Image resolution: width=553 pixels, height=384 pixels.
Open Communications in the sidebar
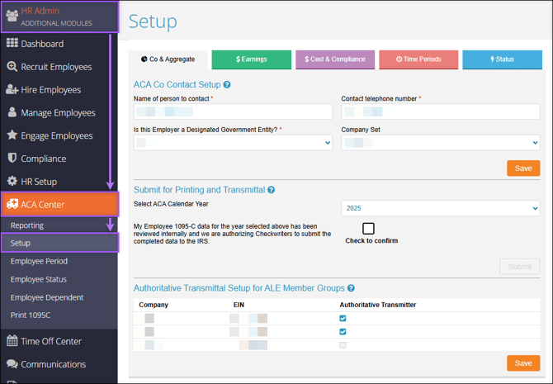click(59, 364)
